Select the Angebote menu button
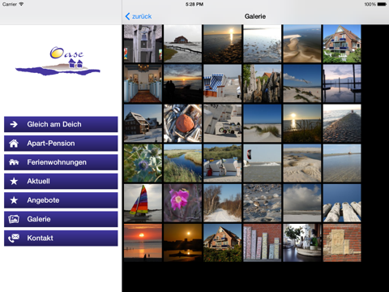This screenshot has height=292, width=389. tap(61, 200)
